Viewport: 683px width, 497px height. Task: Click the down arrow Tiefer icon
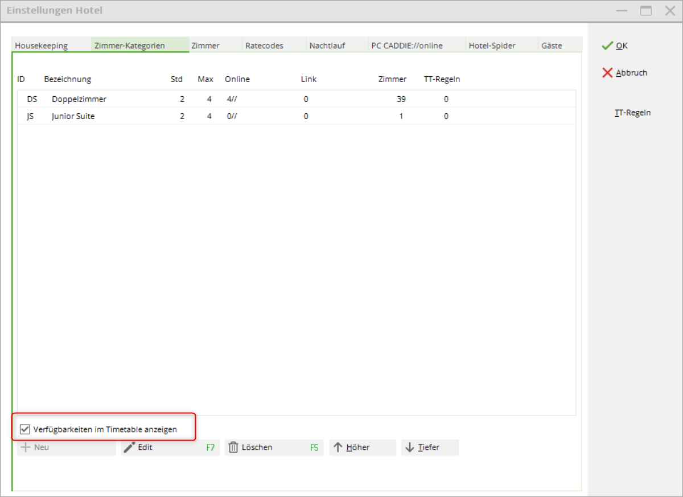(x=410, y=447)
